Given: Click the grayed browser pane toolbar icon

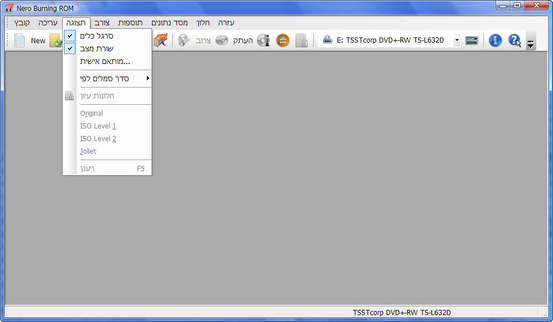Looking at the screenshot, I should (x=301, y=40).
